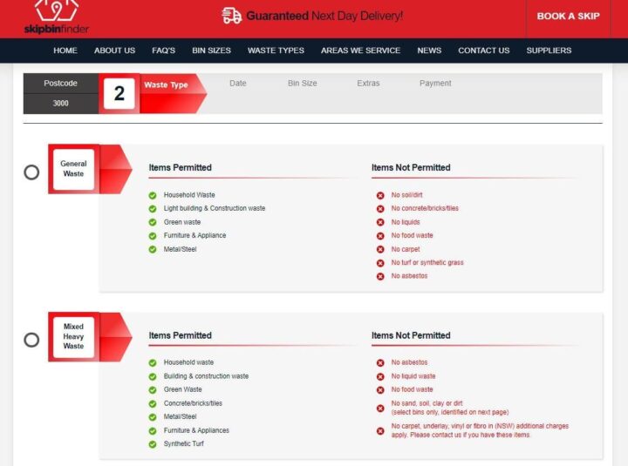Open the Waste Types menu item
Screen dimensions: 628x466
276,51
